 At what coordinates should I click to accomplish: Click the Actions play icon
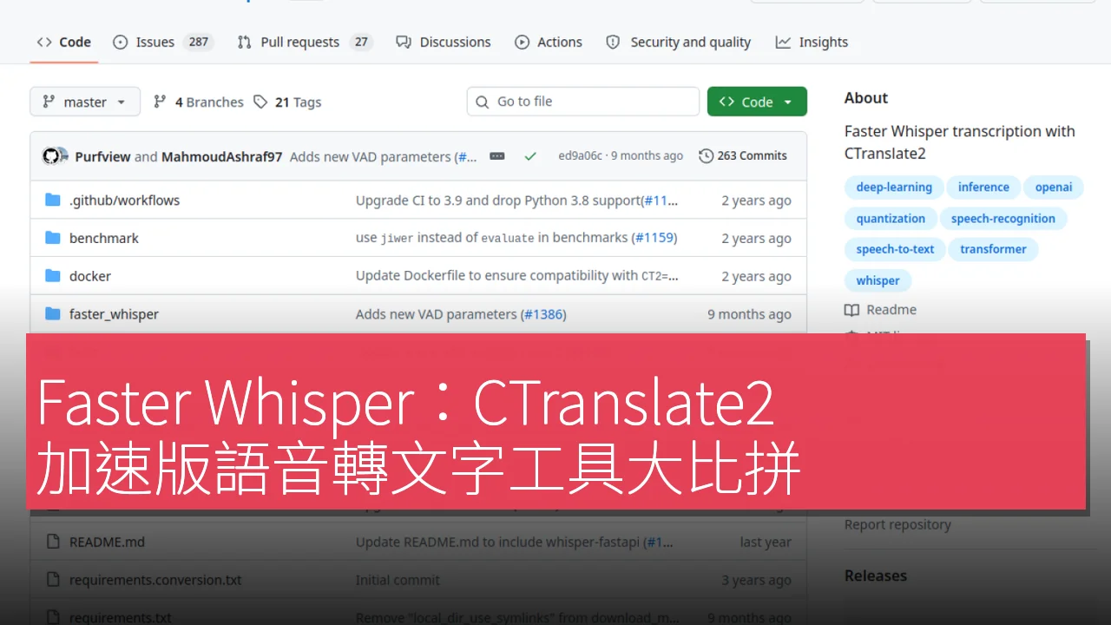point(522,42)
